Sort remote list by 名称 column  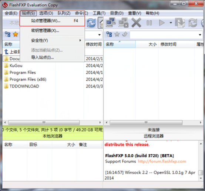click(120, 44)
